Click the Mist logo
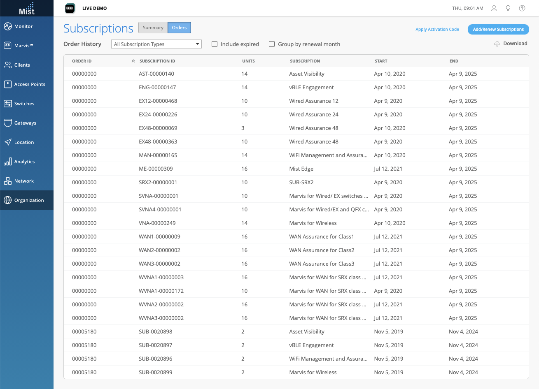 point(27,8)
